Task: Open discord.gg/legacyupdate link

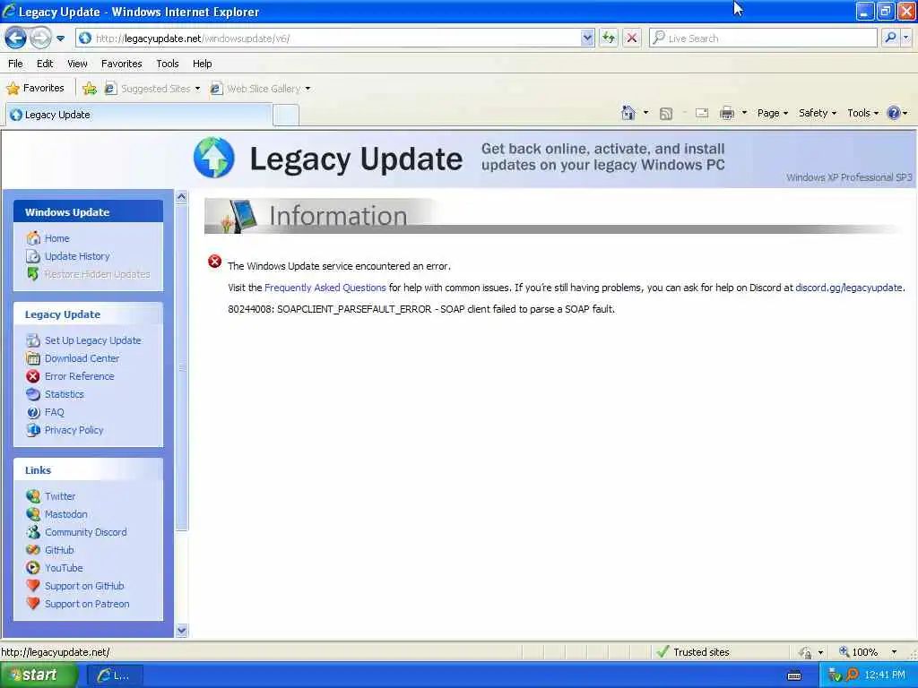Action: pos(848,288)
